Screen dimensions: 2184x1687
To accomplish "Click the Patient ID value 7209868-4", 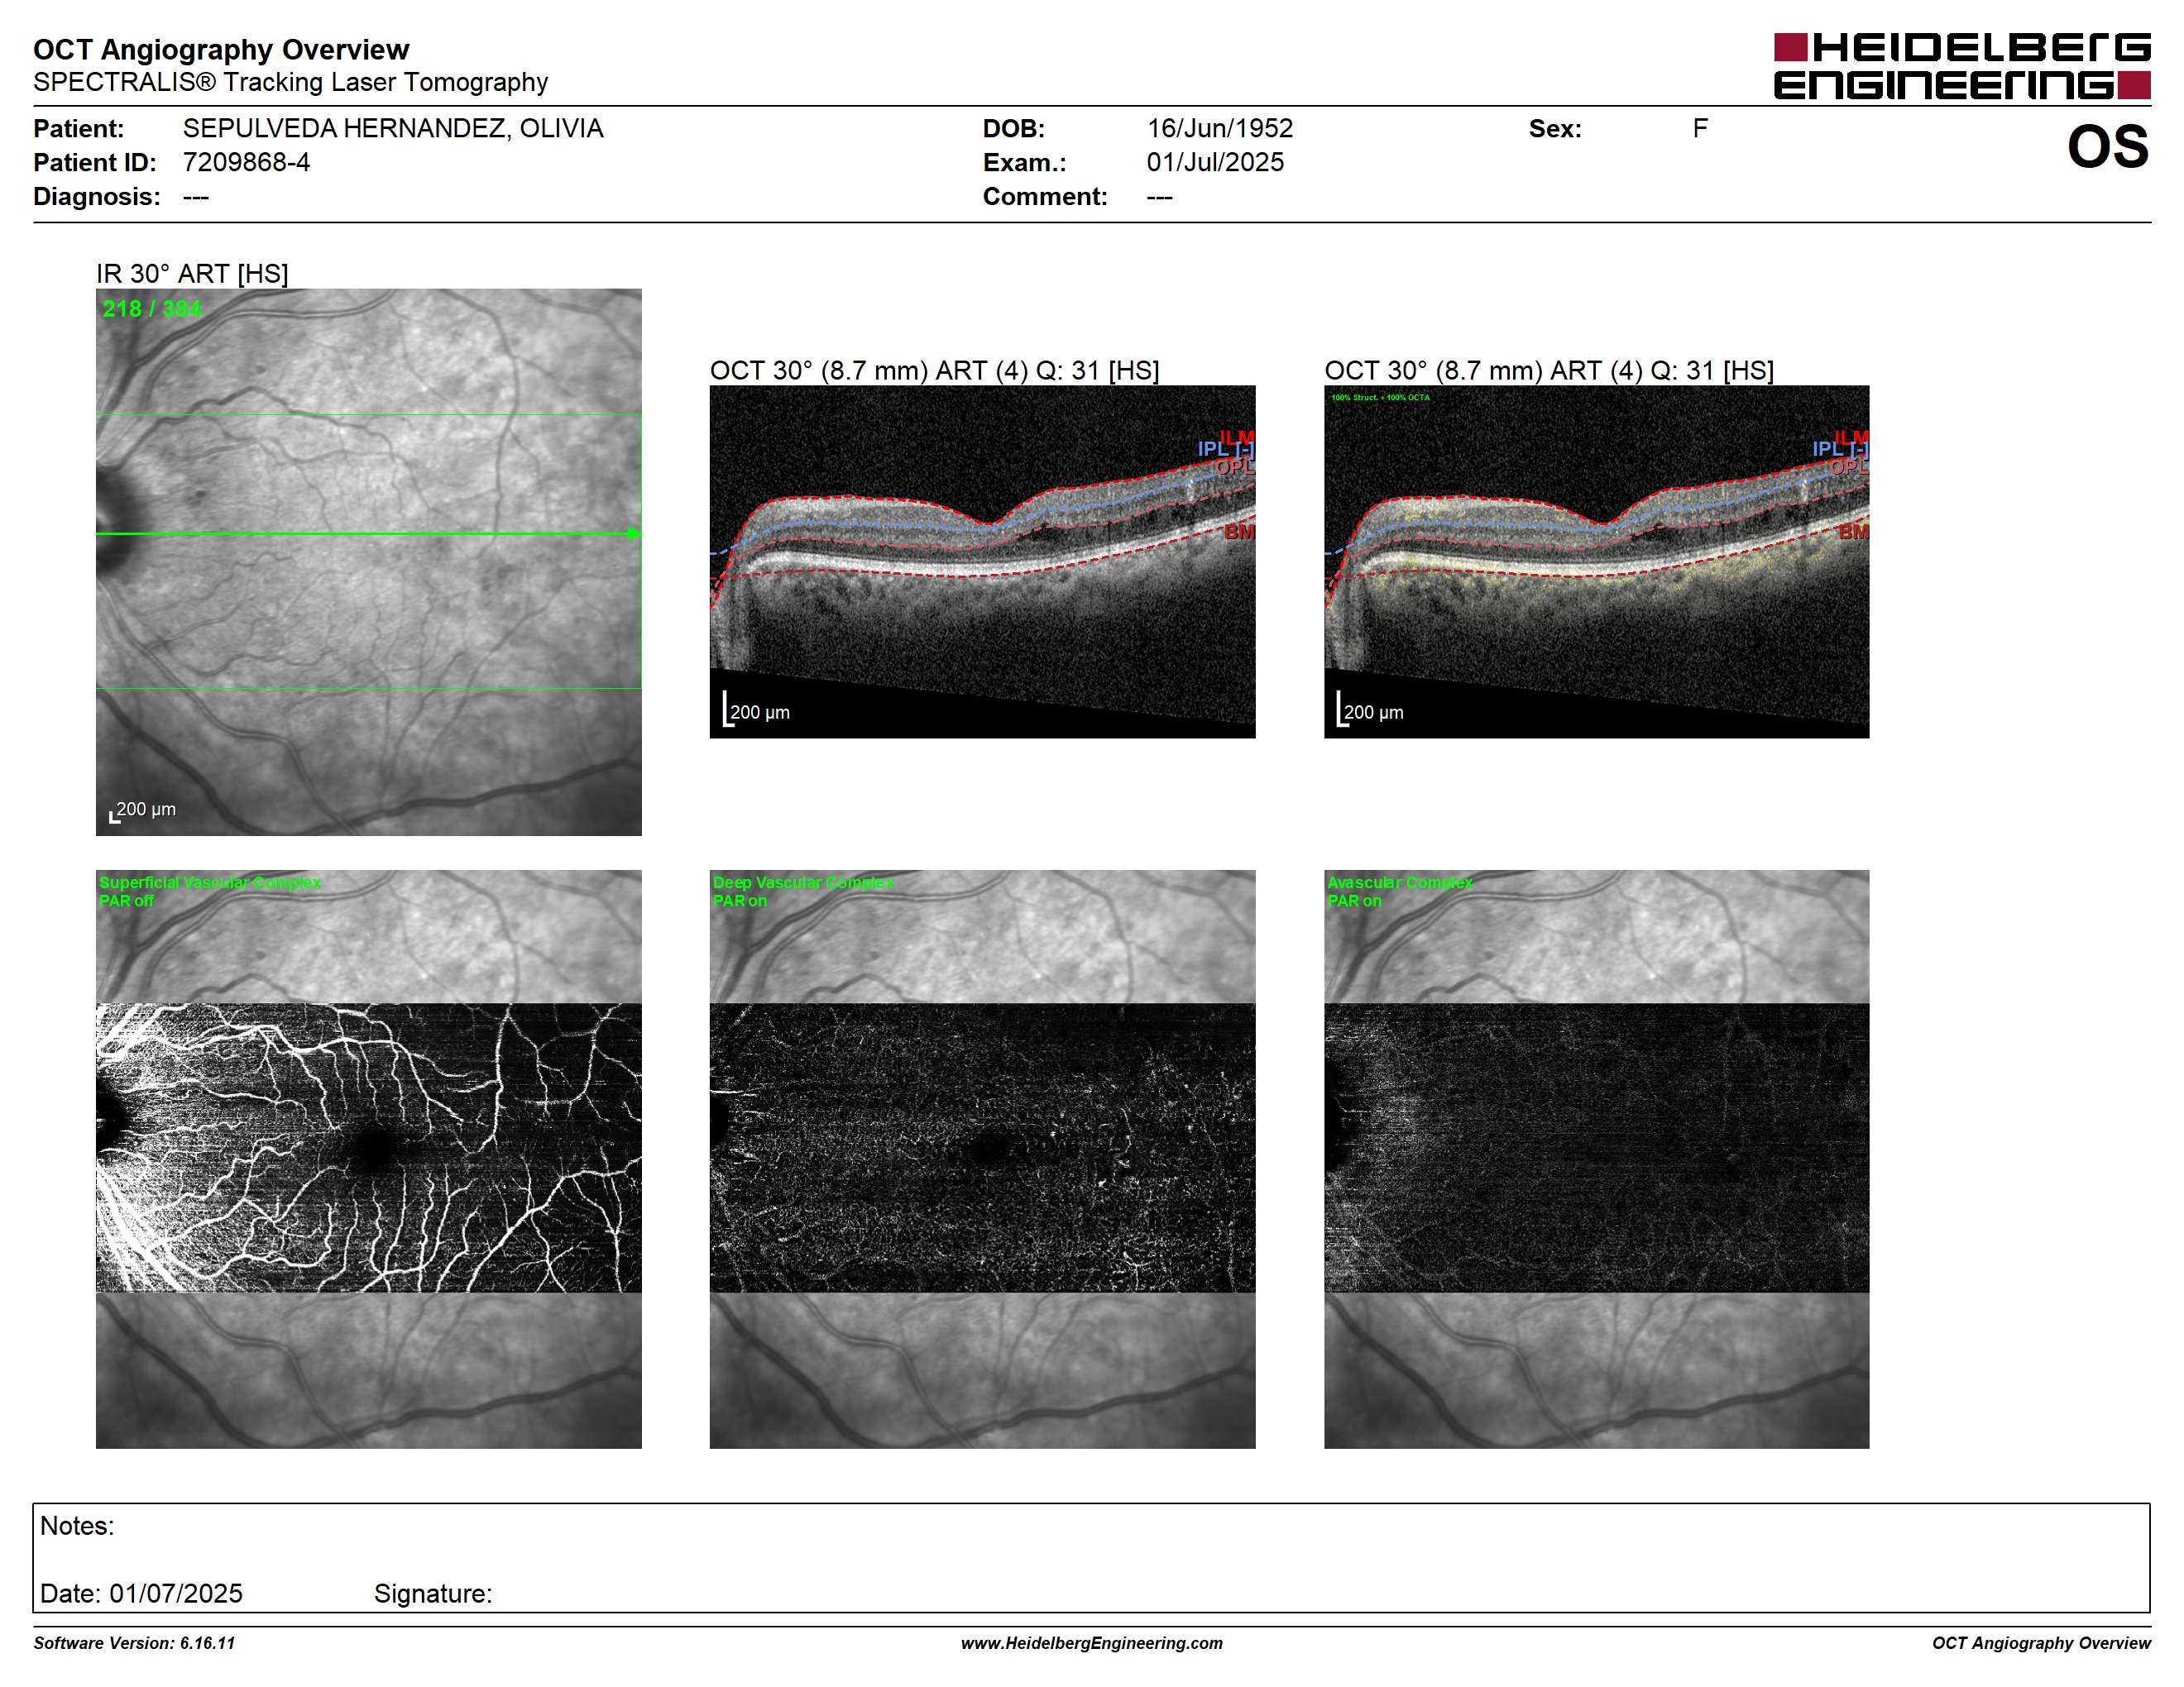I will (x=246, y=162).
